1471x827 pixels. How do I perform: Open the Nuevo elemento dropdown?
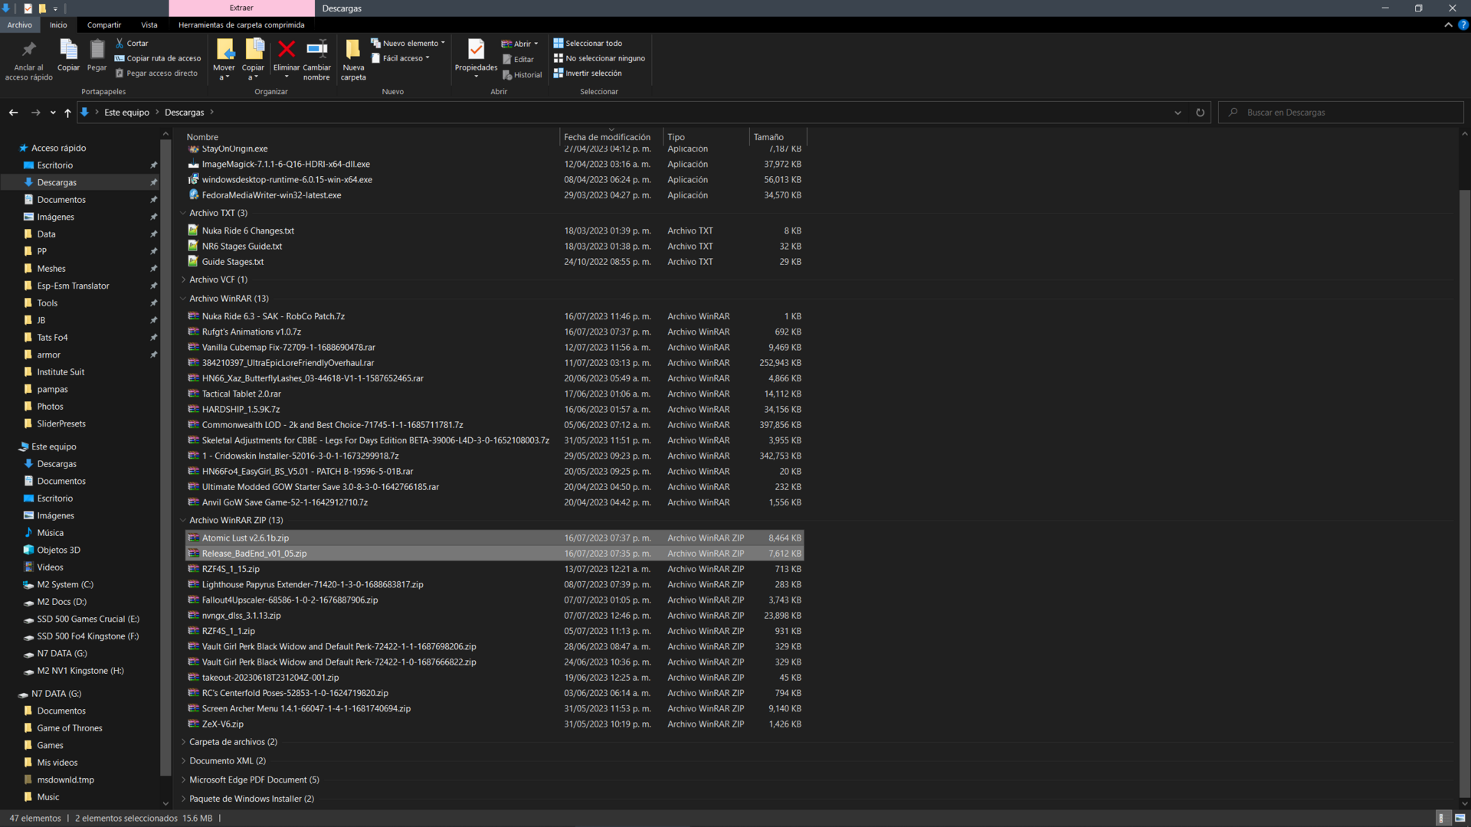point(408,44)
